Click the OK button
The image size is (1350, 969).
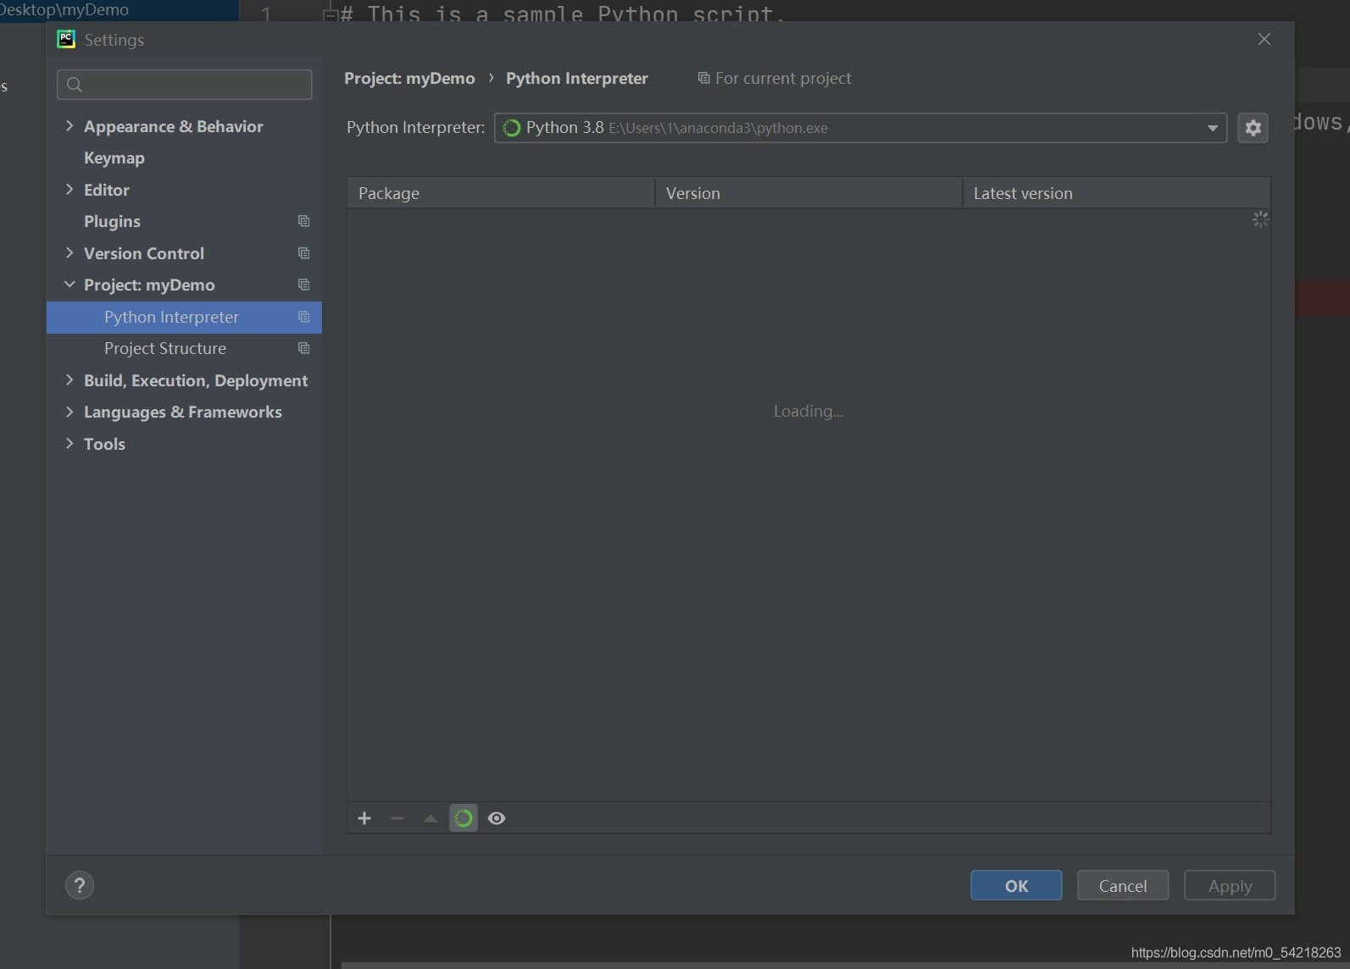[1016, 885]
